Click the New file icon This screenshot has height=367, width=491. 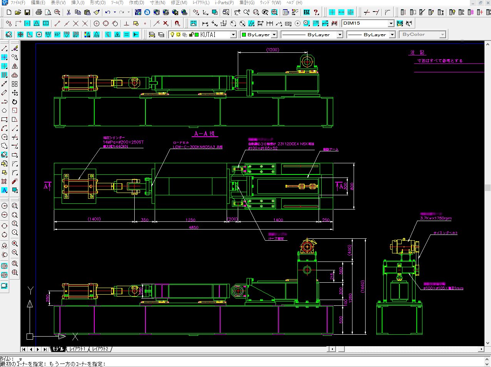pyautogui.click(x=9, y=12)
